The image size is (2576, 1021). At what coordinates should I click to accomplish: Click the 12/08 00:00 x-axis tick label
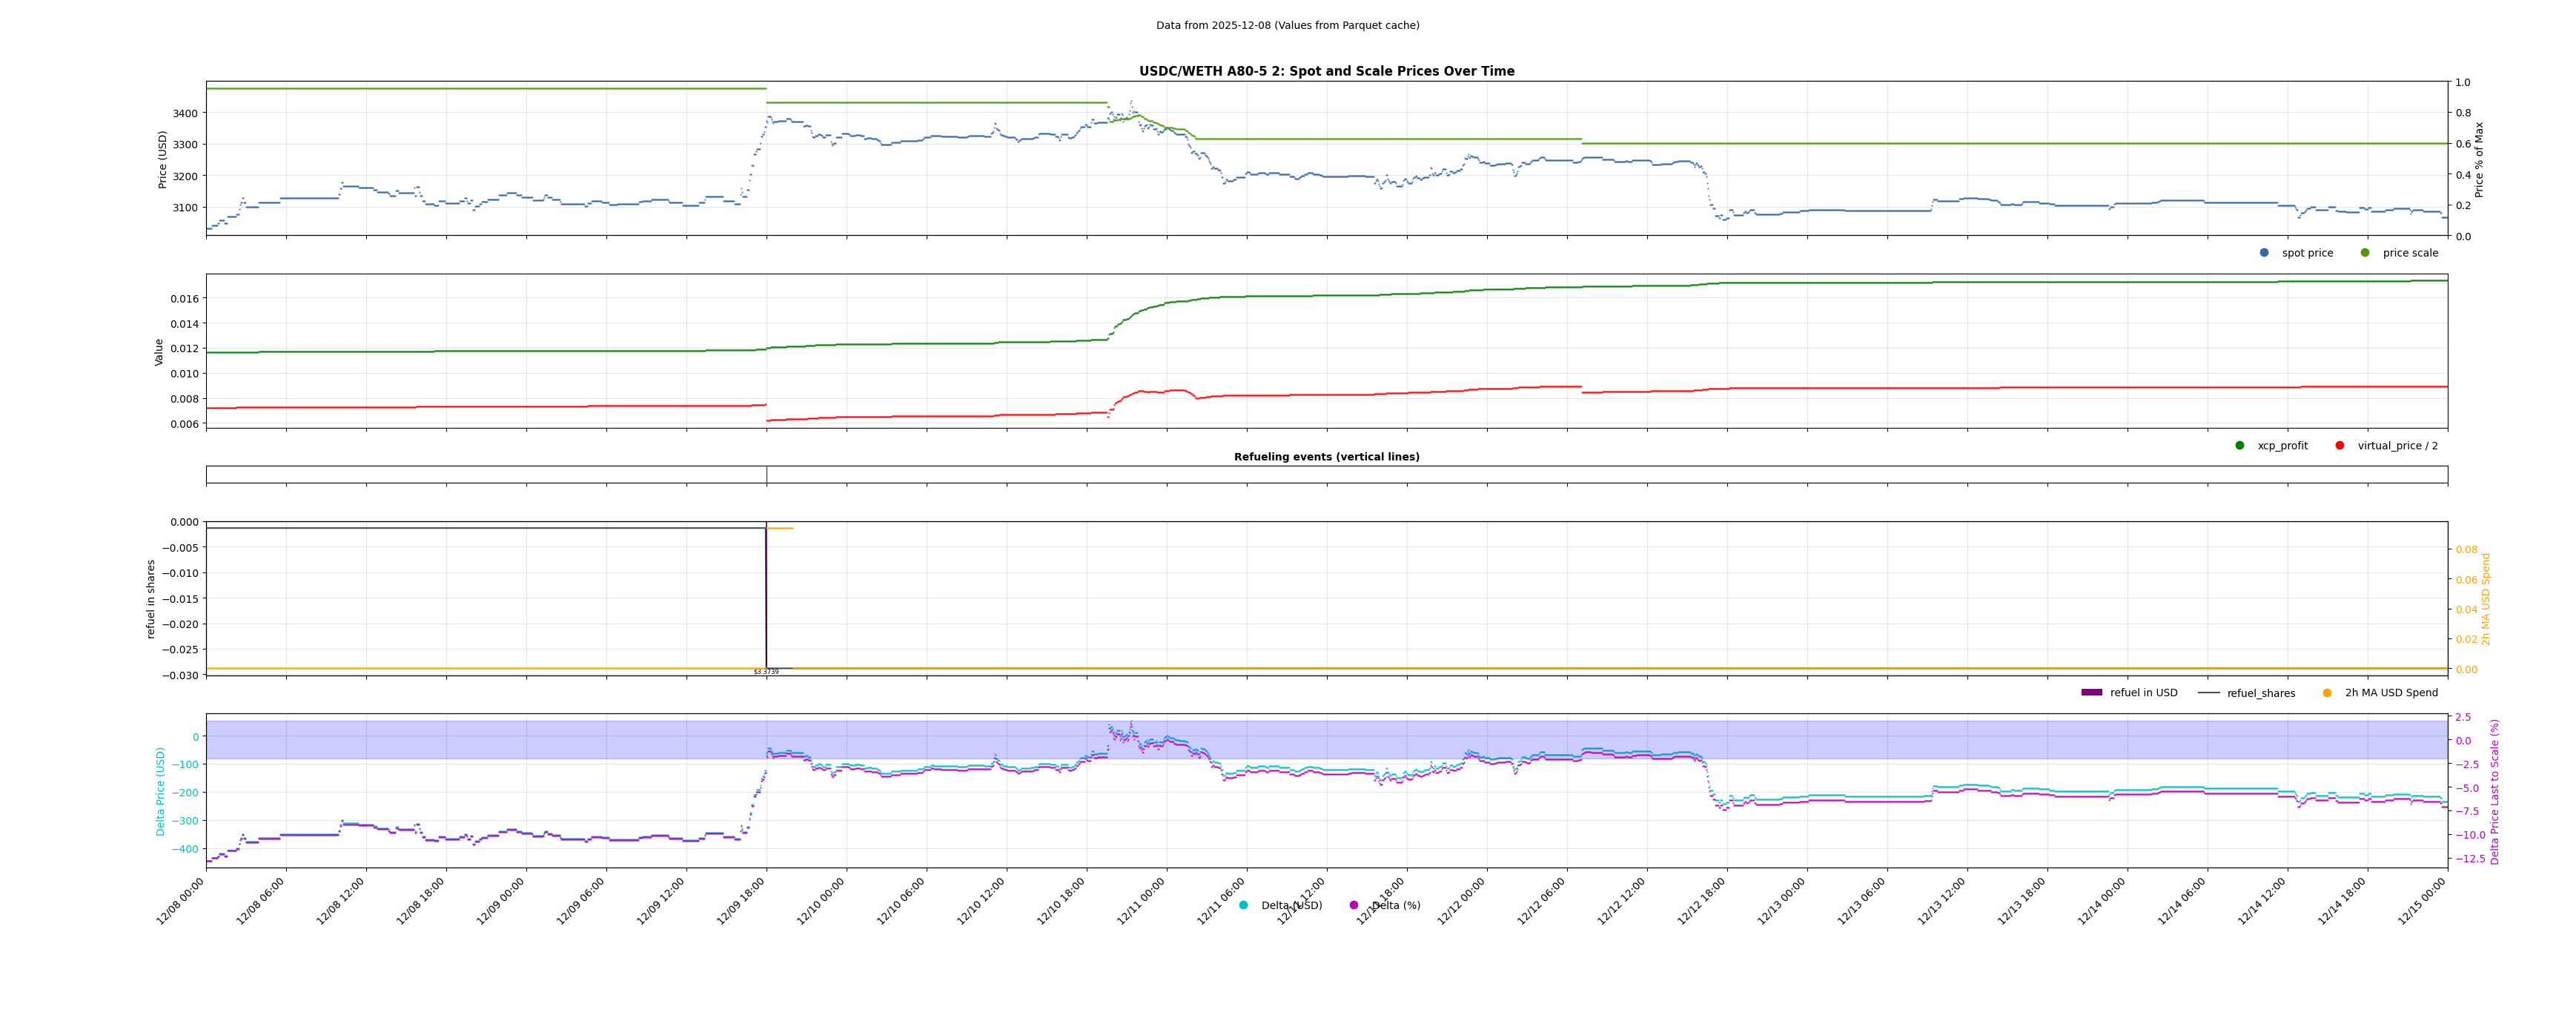pos(181,902)
